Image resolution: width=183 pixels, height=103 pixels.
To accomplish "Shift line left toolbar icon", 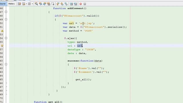I will pos(71,4).
